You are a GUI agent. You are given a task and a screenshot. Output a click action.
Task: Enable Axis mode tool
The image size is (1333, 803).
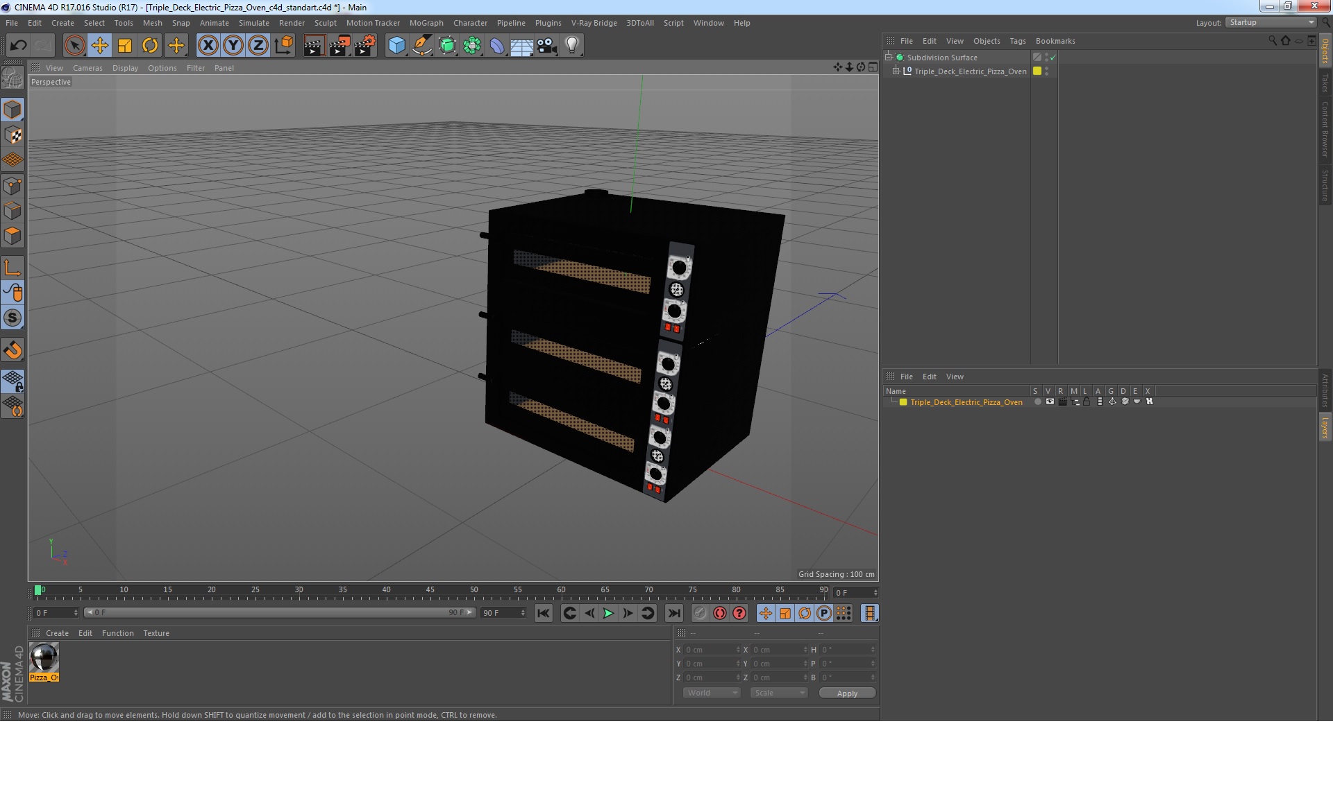(12, 268)
